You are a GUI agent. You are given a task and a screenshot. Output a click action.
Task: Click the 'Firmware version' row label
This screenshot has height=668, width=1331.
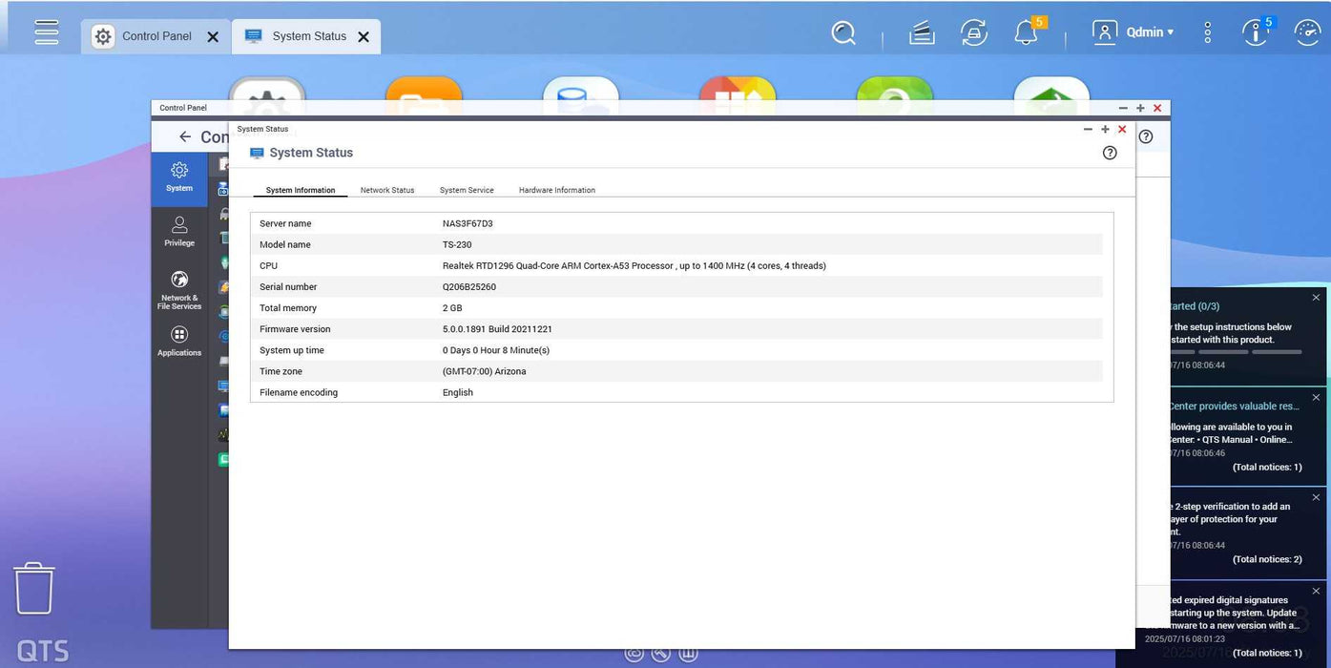pyautogui.click(x=295, y=329)
